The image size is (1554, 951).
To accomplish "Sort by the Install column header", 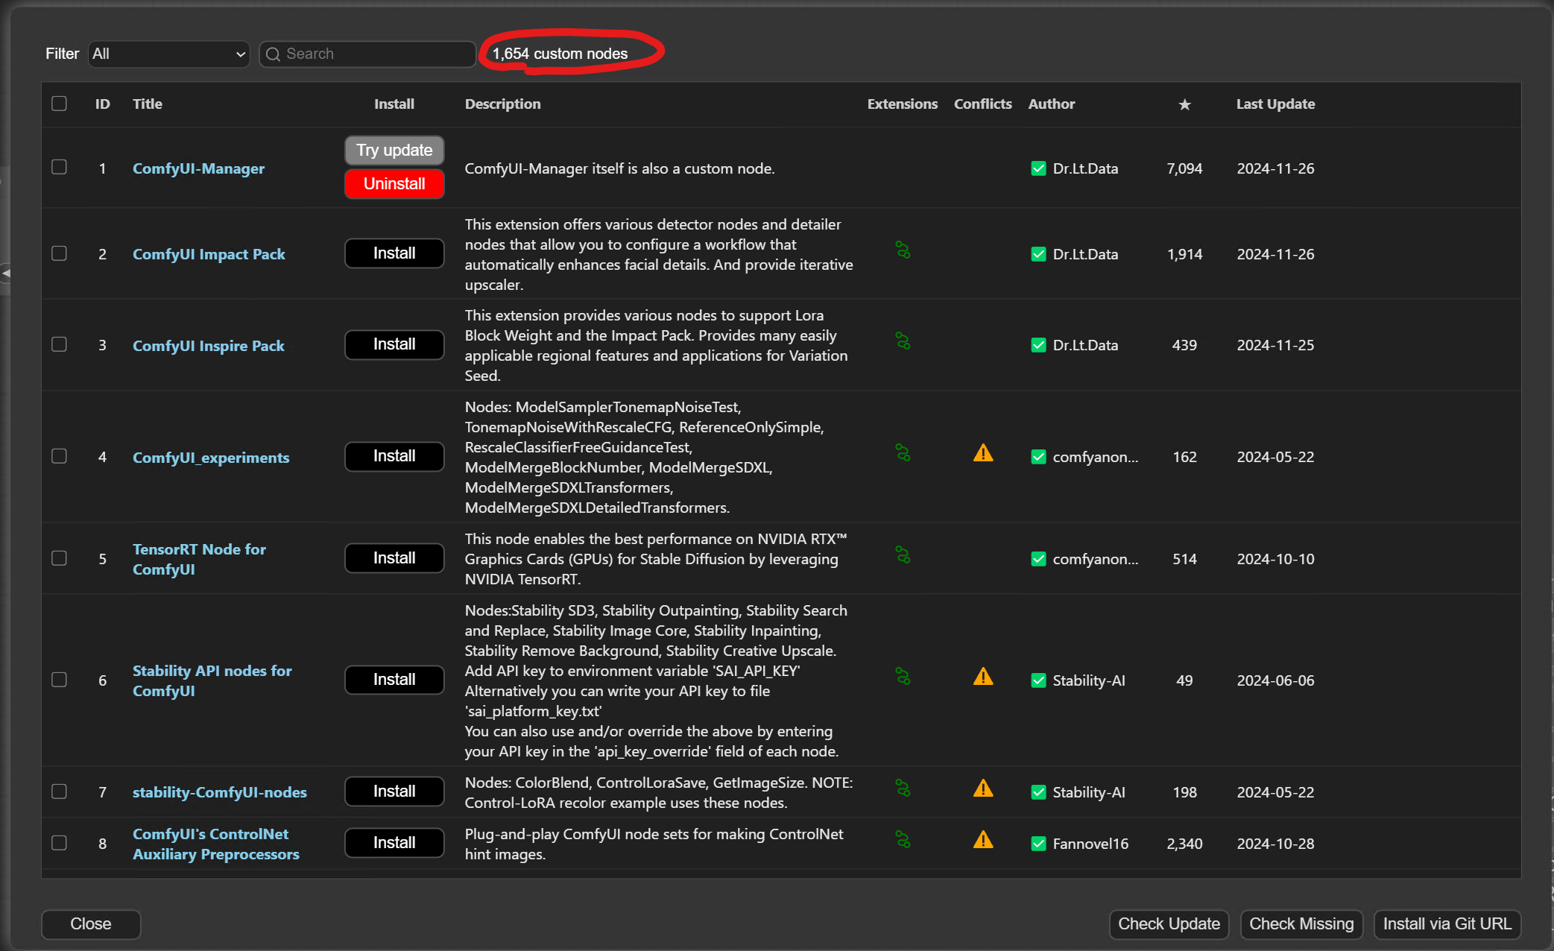I will pos(394,104).
